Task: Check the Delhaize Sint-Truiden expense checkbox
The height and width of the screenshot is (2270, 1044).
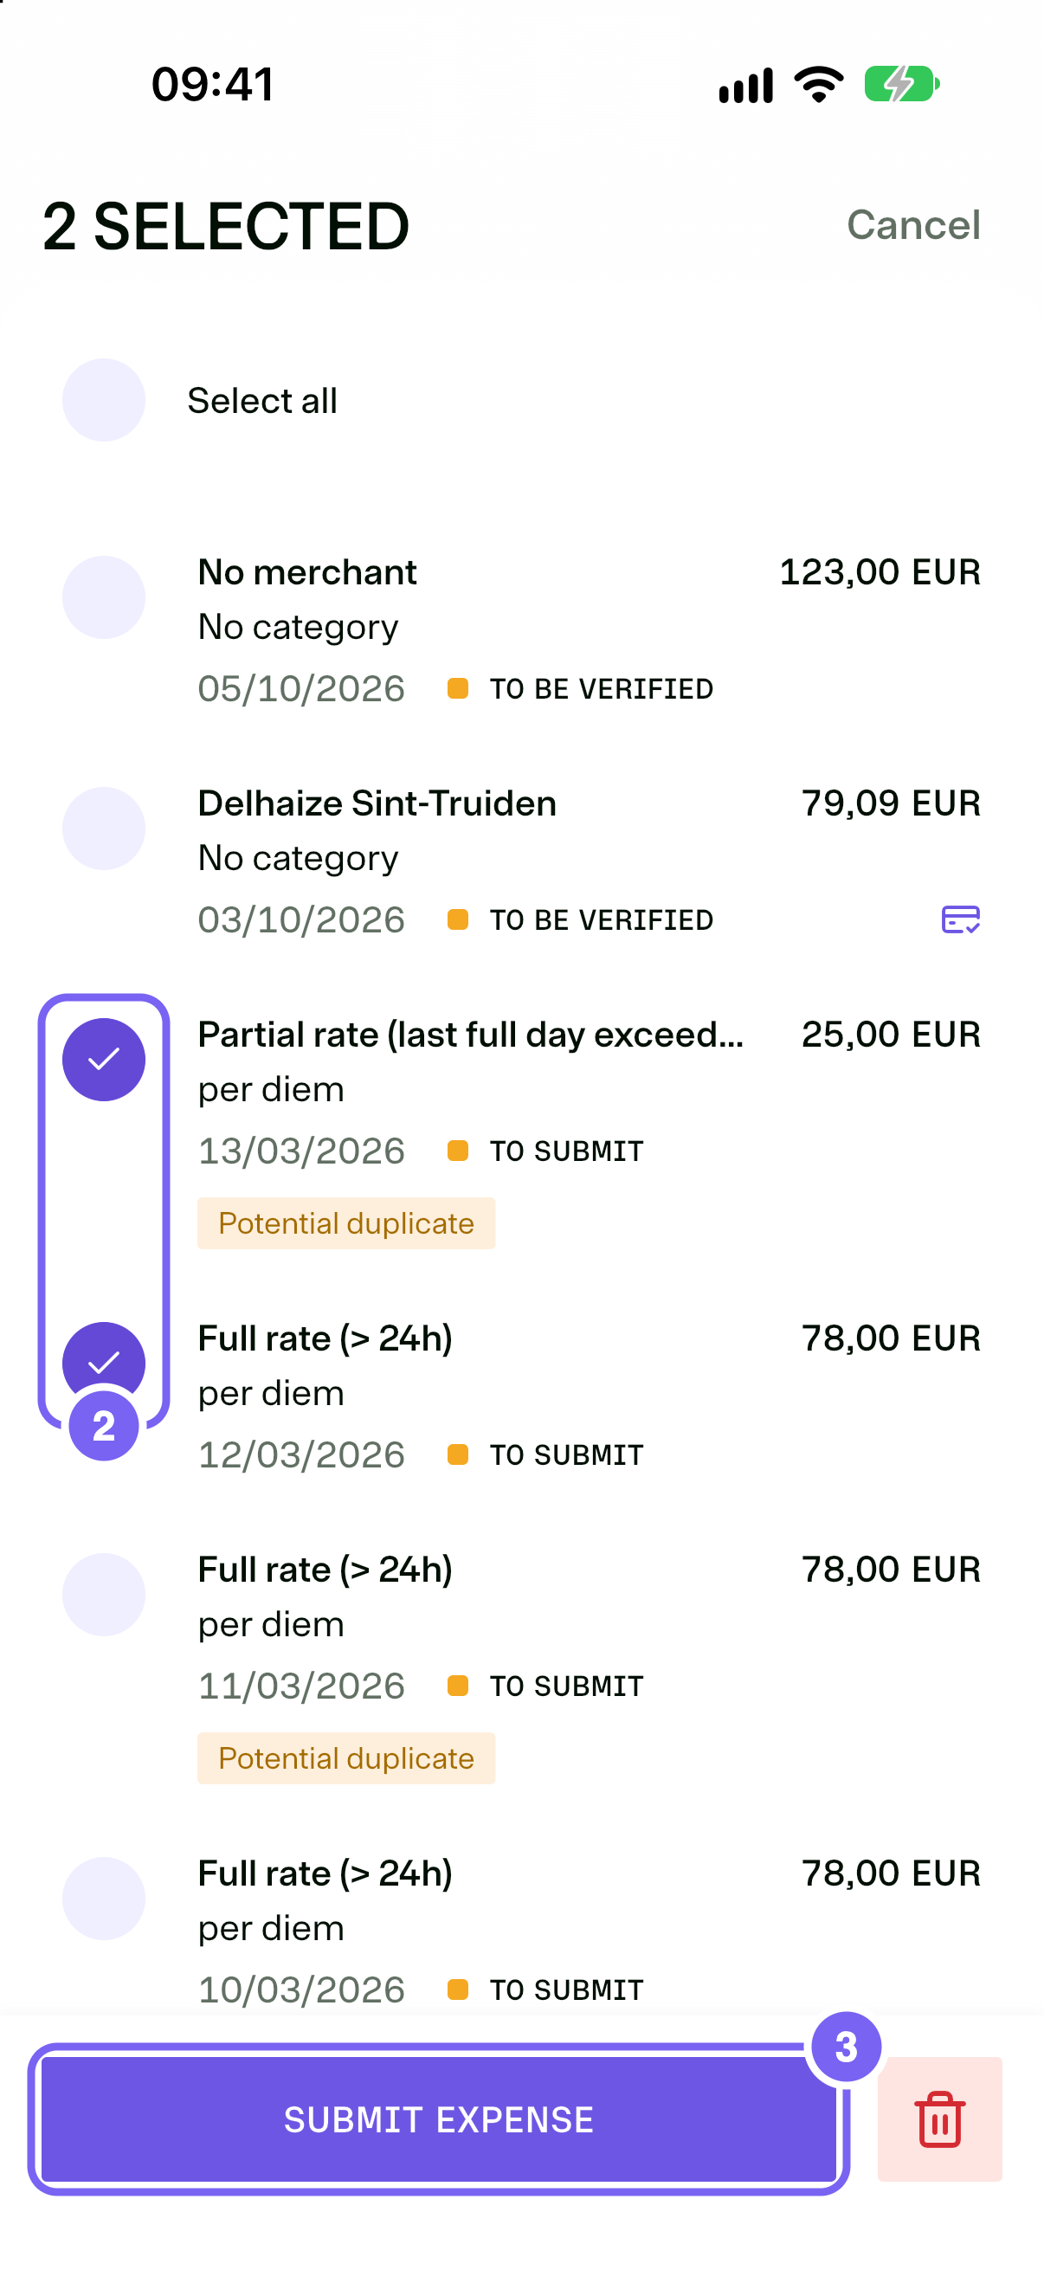Action: tap(104, 829)
